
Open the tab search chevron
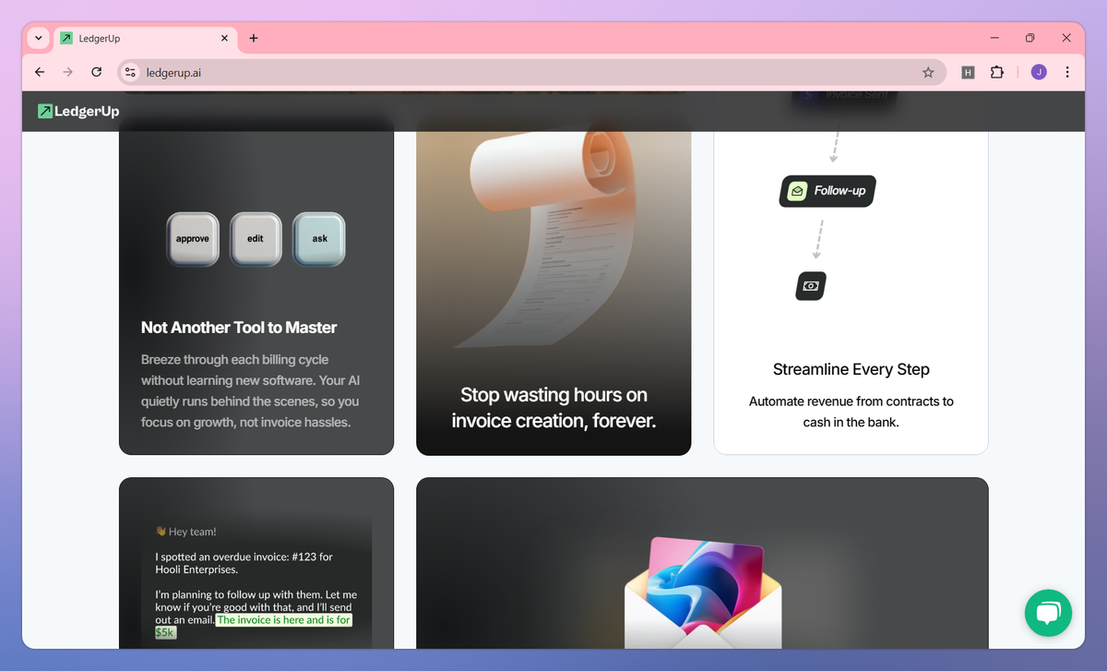pos(37,38)
